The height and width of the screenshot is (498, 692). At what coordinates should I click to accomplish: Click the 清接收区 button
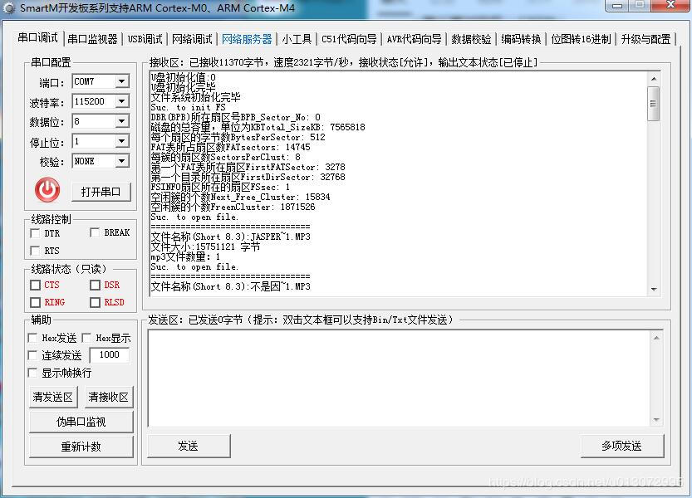click(109, 397)
